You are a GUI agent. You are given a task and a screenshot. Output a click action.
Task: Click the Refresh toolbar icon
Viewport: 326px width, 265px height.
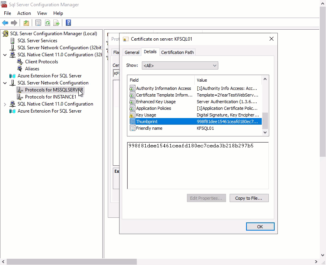pyautogui.click(x=48, y=23)
